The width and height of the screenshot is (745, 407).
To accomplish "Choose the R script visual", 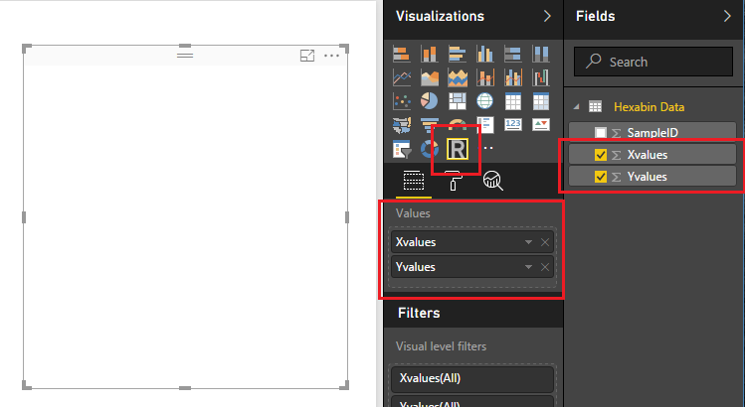I will coord(458,149).
